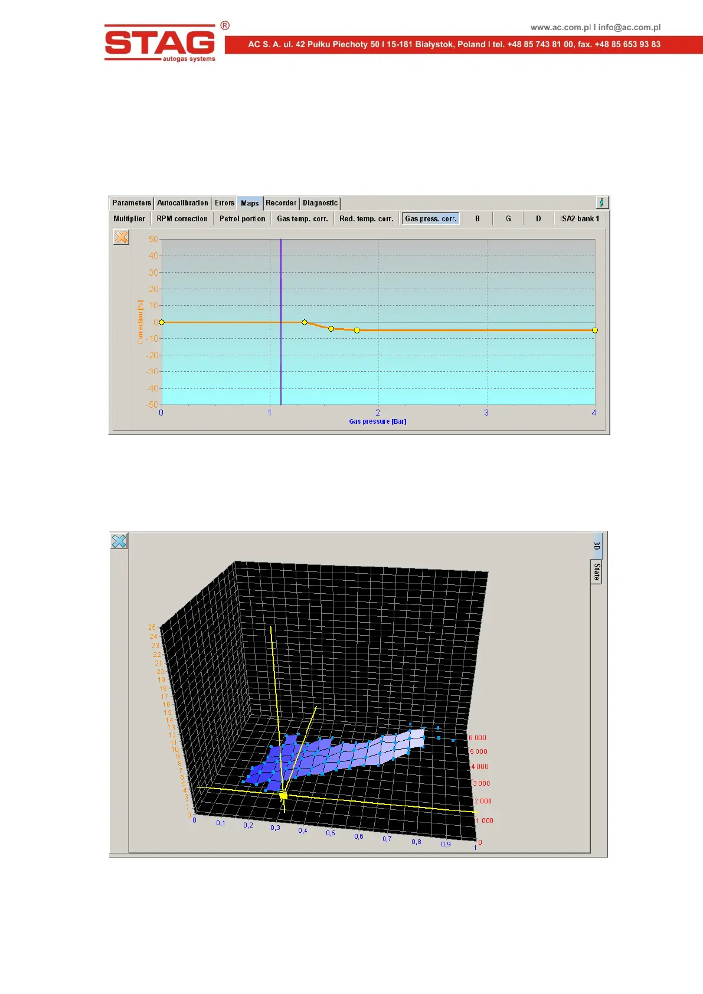Switch to the Diagnostic tab
The width and height of the screenshot is (703, 994).
(320, 203)
